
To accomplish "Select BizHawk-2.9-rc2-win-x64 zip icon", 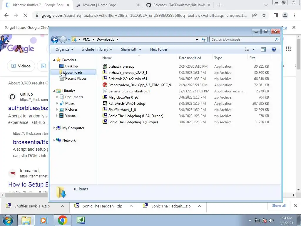I will [105, 79].
